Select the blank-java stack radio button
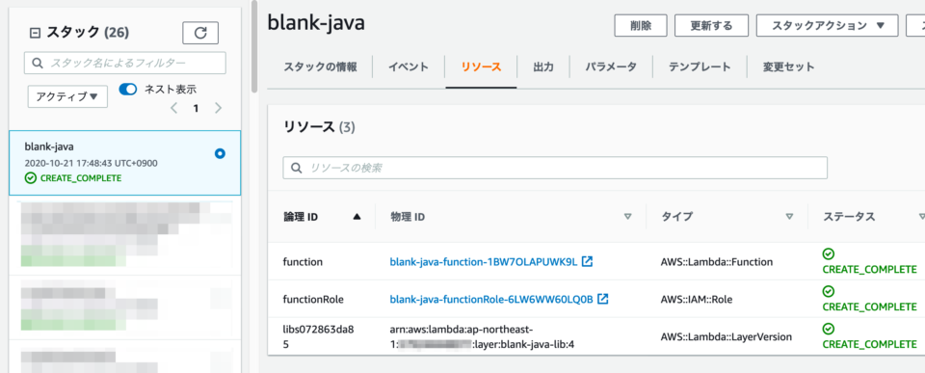925x373 pixels. point(220,153)
